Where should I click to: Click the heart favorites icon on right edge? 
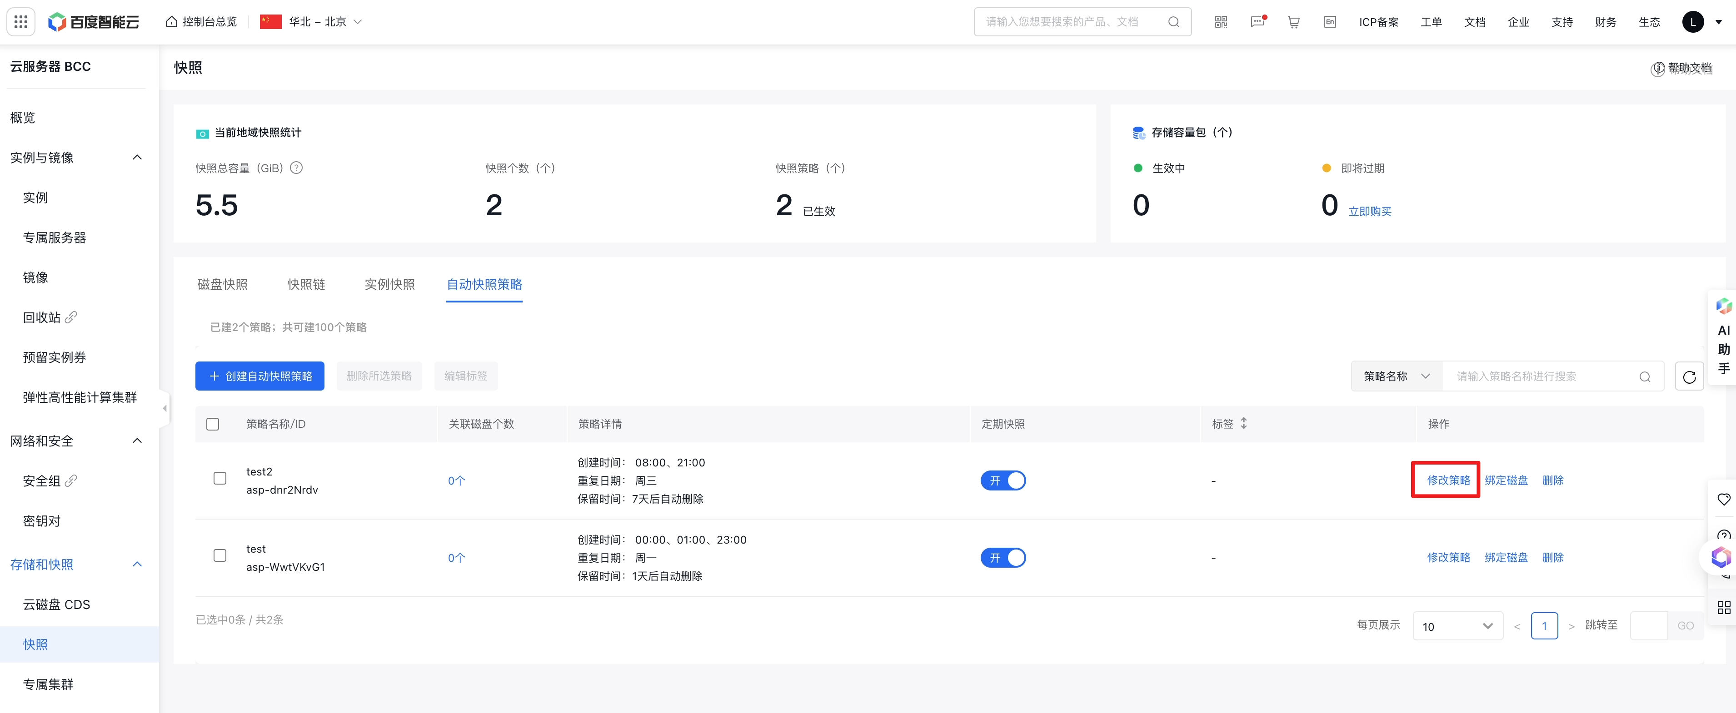tap(1723, 499)
